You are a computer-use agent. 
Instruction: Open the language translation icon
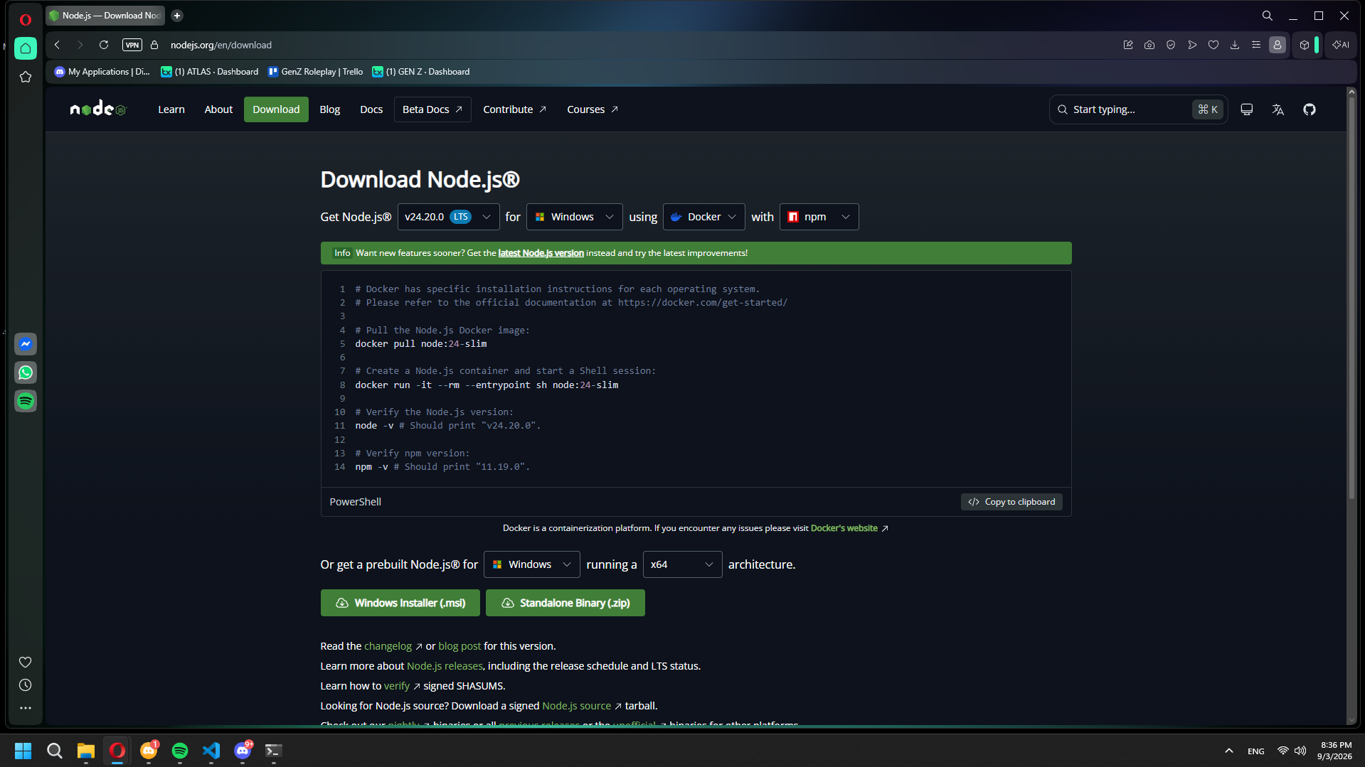1278,109
